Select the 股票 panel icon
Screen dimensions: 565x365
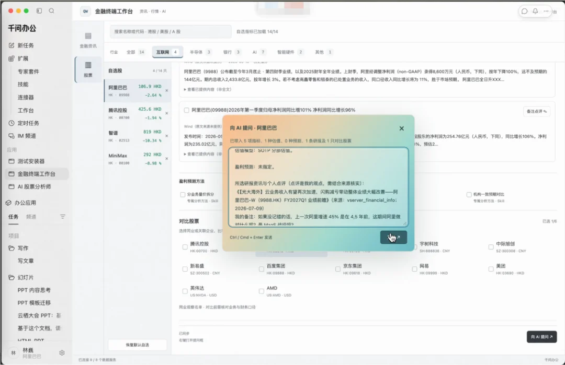88,69
